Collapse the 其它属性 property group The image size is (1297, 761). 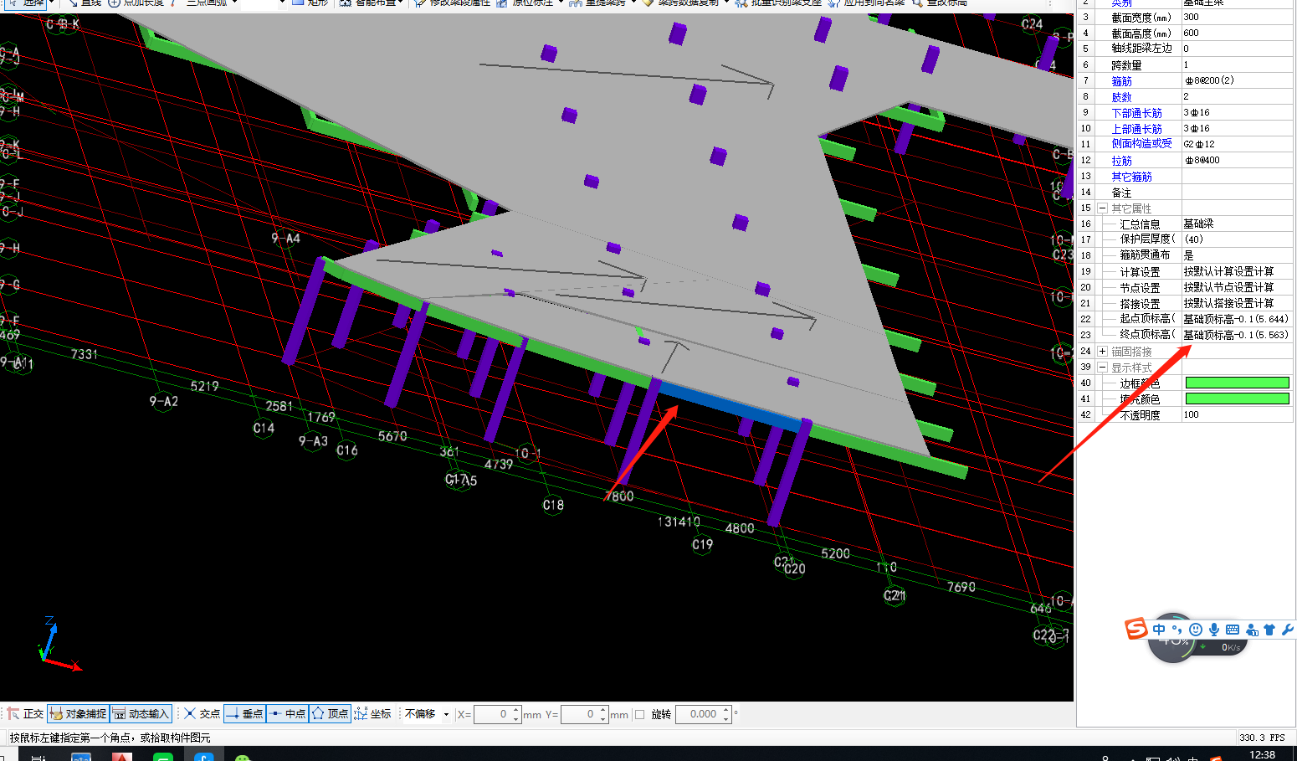pyautogui.click(x=1103, y=208)
